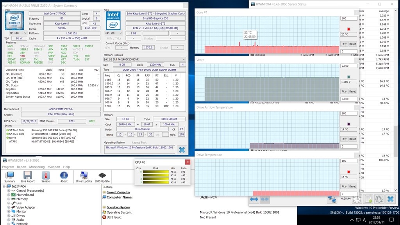Select Samsung SSD 840 PRO Series drive row

[x=53, y=130]
